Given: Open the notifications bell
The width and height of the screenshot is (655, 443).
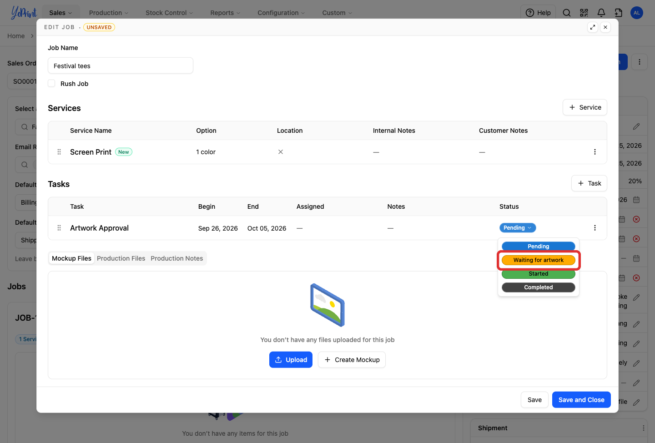Looking at the screenshot, I should pyautogui.click(x=601, y=13).
